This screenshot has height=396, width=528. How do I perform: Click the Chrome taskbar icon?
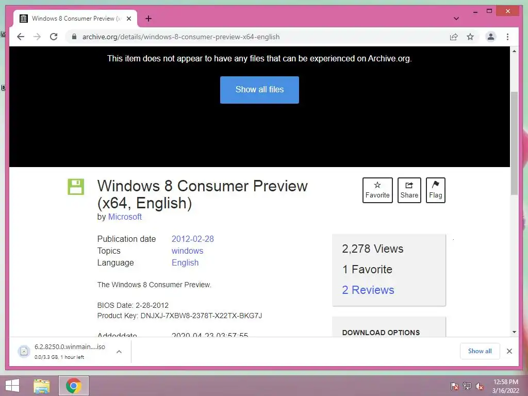(x=74, y=386)
